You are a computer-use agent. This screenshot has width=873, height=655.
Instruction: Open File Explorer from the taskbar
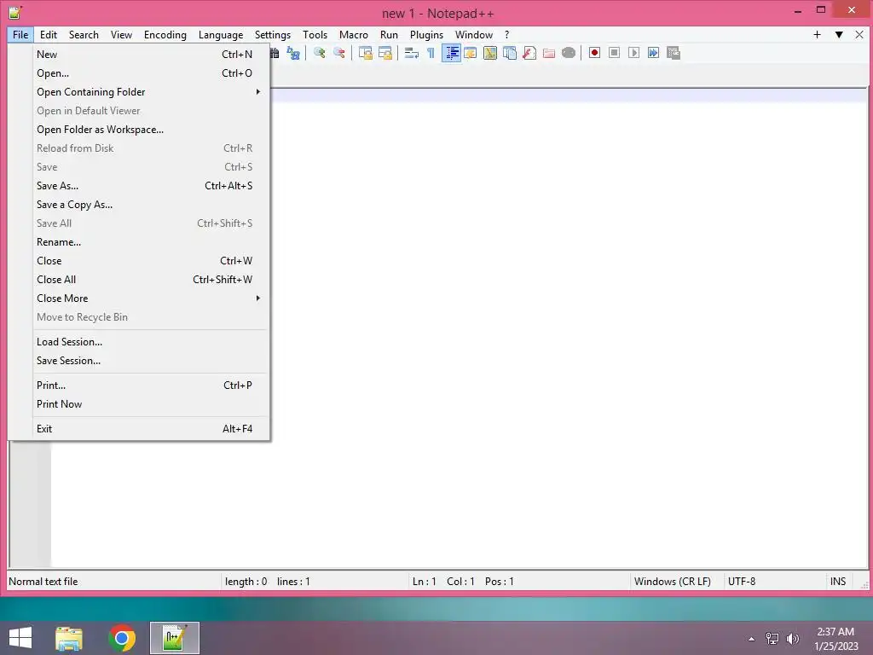[x=69, y=638]
